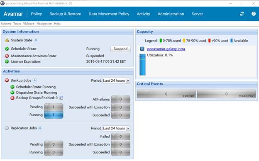
Task: Click the green 0-75% used legend swatch
Action: click(161, 41)
